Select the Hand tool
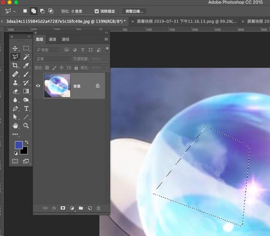This screenshot has width=270, height=236. coord(15,125)
